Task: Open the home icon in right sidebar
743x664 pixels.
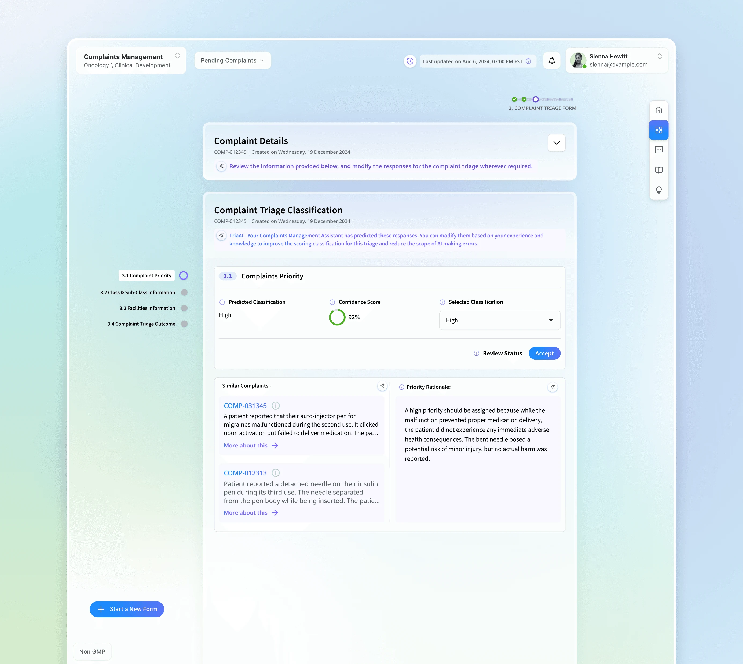Action: (659, 110)
